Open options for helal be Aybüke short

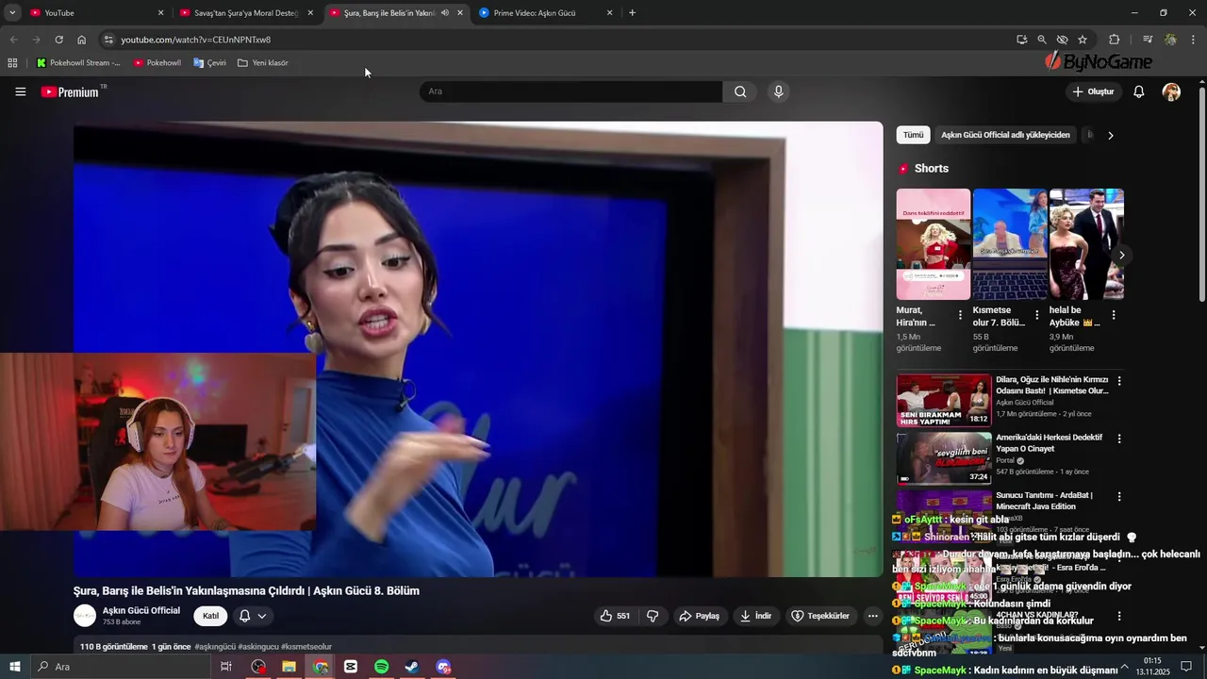[x=1113, y=315]
